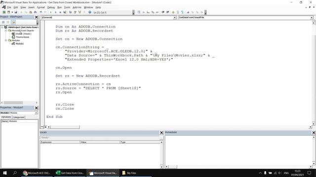Click View Object in the Project panel
This screenshot has height=177, width=316.
point(8,22)
